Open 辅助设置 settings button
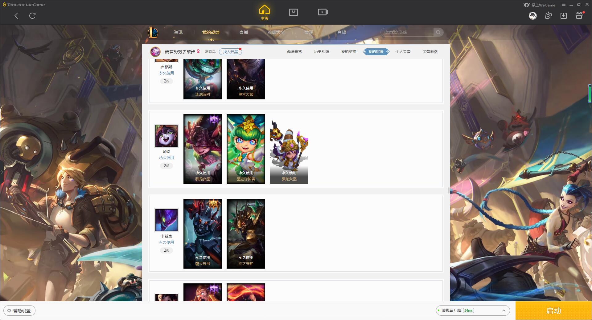 (19, 311)
